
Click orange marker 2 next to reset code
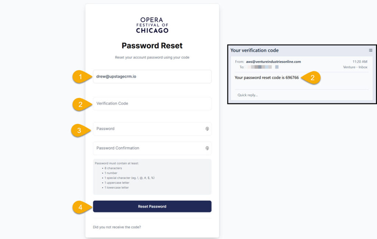point(311,78)
